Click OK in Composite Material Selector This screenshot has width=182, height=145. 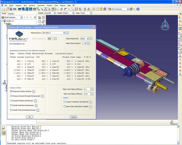30,117
